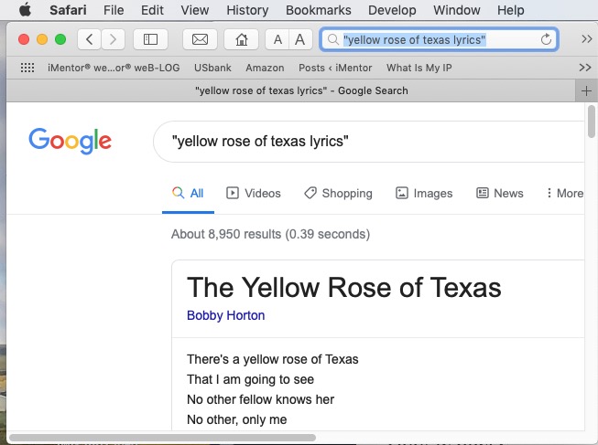The height and width of the screenshot is (445, 598).
Task: Show more toolbar items chevron
Action: point(587,39)
